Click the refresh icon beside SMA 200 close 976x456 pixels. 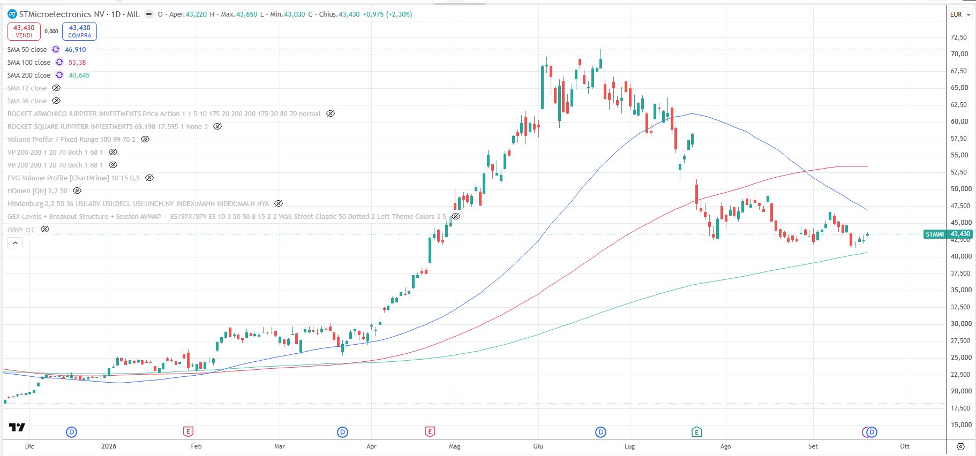point(59,75)
